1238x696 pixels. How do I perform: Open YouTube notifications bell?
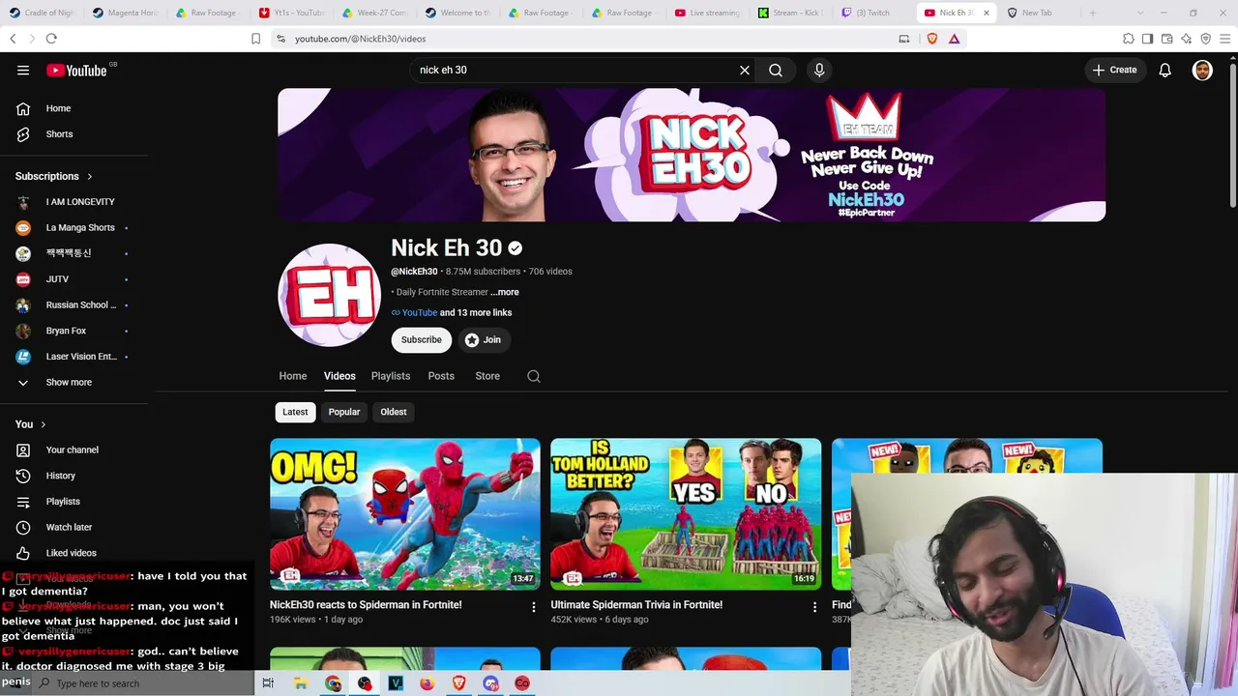click(1165, 70)
